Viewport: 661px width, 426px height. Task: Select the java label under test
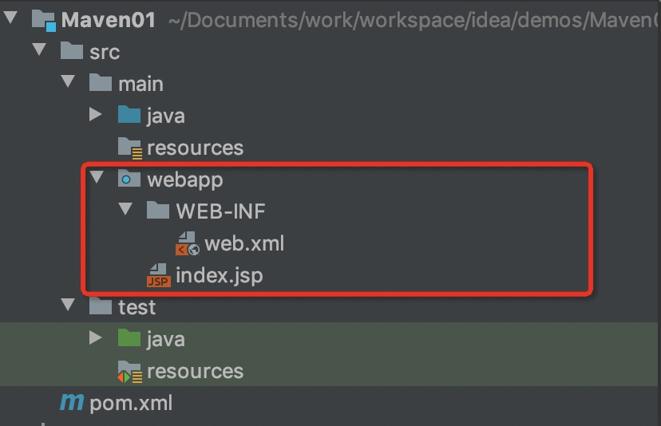(x=166, y=340)
